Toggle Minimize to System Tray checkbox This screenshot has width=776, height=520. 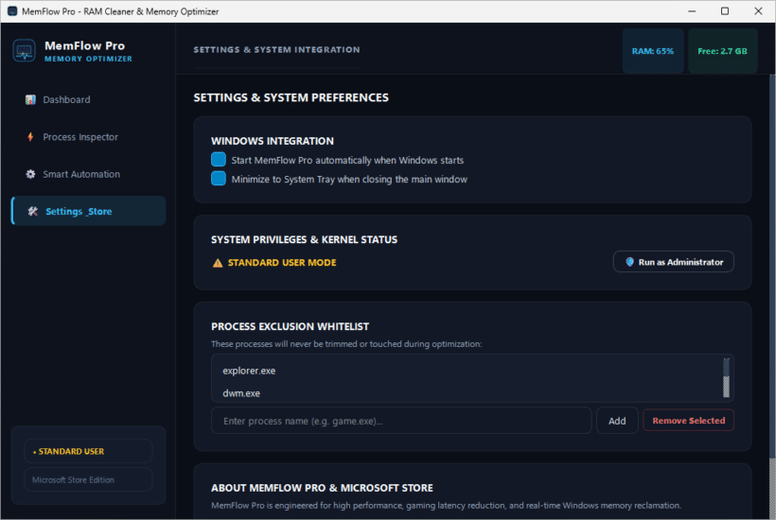pos(219,179)
